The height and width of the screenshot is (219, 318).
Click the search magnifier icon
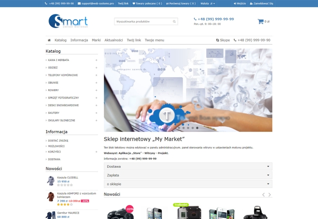[174, 21]
